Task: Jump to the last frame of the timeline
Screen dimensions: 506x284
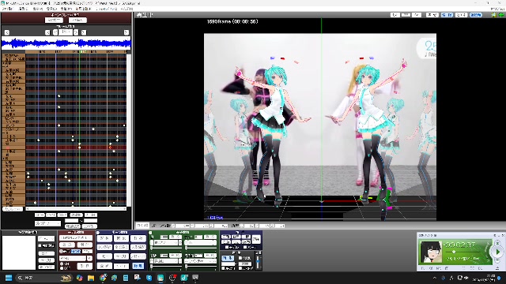Action: click(126, 32)
